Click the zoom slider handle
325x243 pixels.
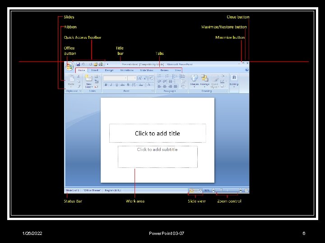pyautogui.click(x=221, y=190)
